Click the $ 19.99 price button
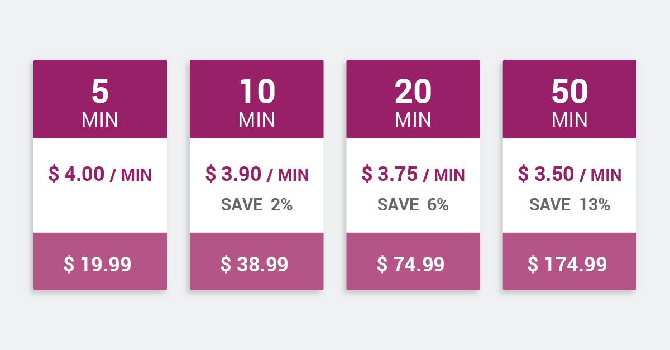 pyautogui.click(x=100, y=261)
